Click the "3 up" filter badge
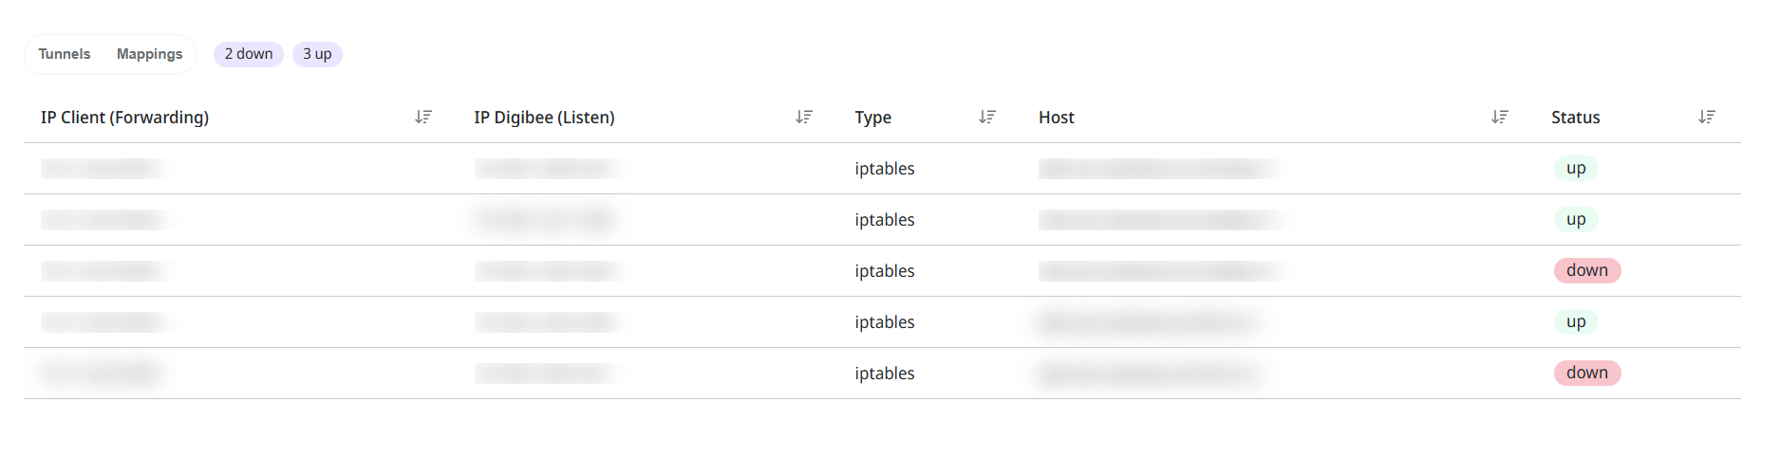The width and height of the screenshot is (1780, 475). tap(317, 54)
